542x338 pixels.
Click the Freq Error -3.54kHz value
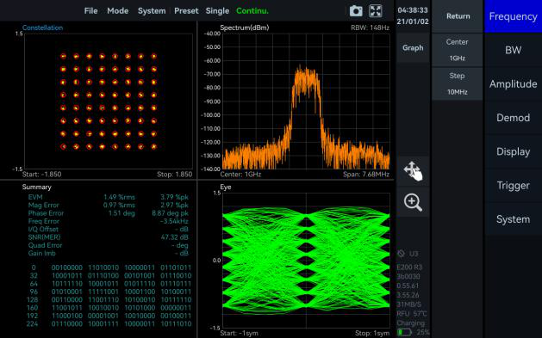click(x=174, y=221)
